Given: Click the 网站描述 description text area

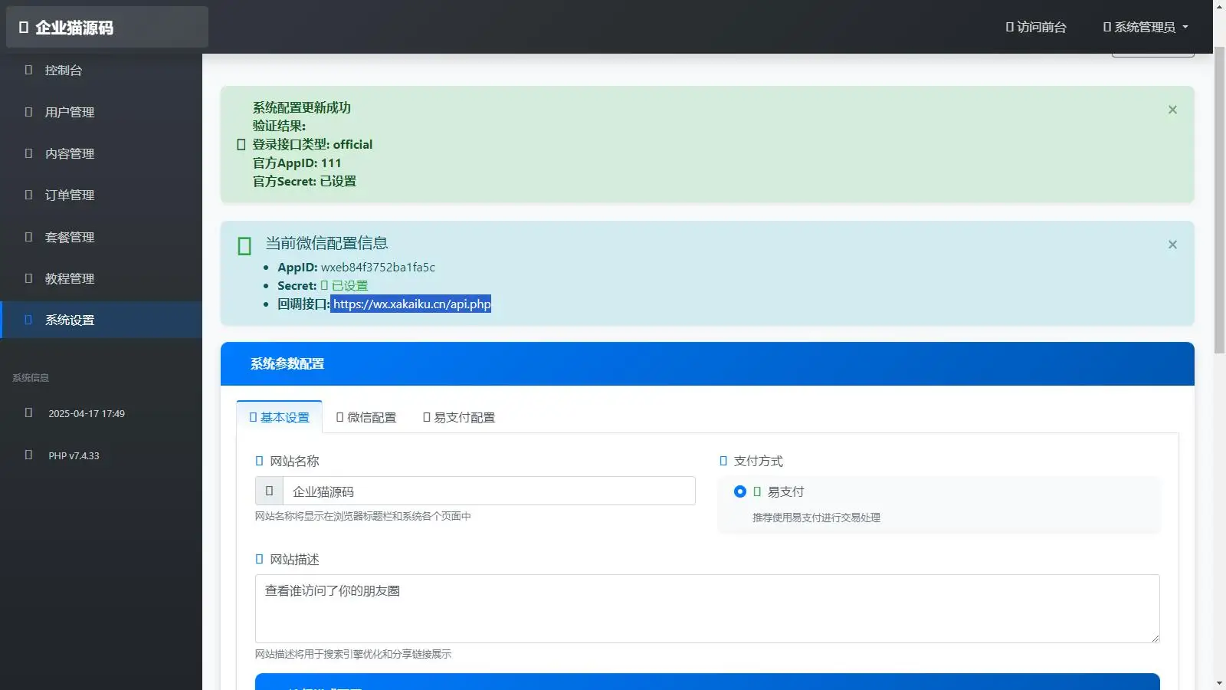Looking at the screenshot, I should pos(706,608).
